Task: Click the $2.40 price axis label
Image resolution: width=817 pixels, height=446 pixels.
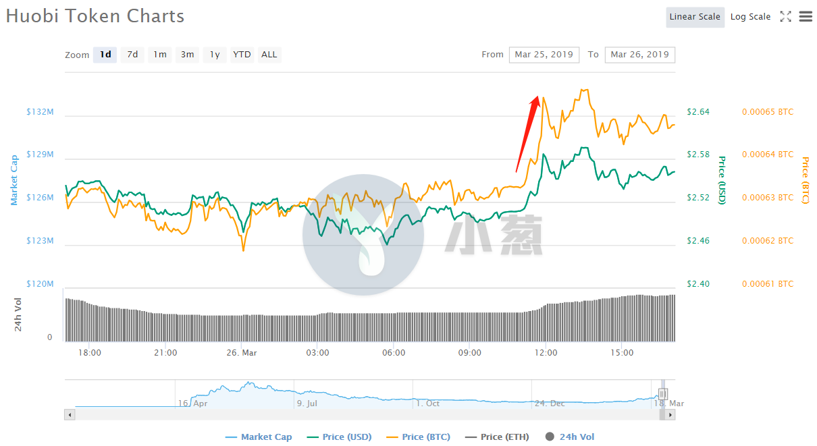Action: click(x=698, y=284)
